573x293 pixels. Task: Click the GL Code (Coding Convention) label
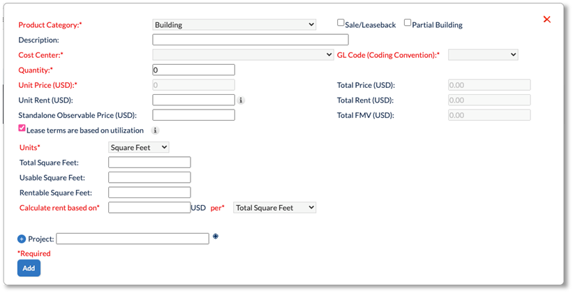tap(388, 55)
